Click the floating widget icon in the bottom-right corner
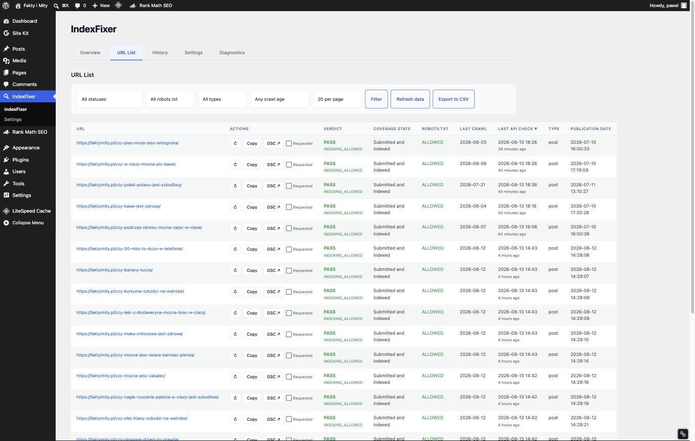The width and height of the screenshot is (695, 441). point(683,434)
